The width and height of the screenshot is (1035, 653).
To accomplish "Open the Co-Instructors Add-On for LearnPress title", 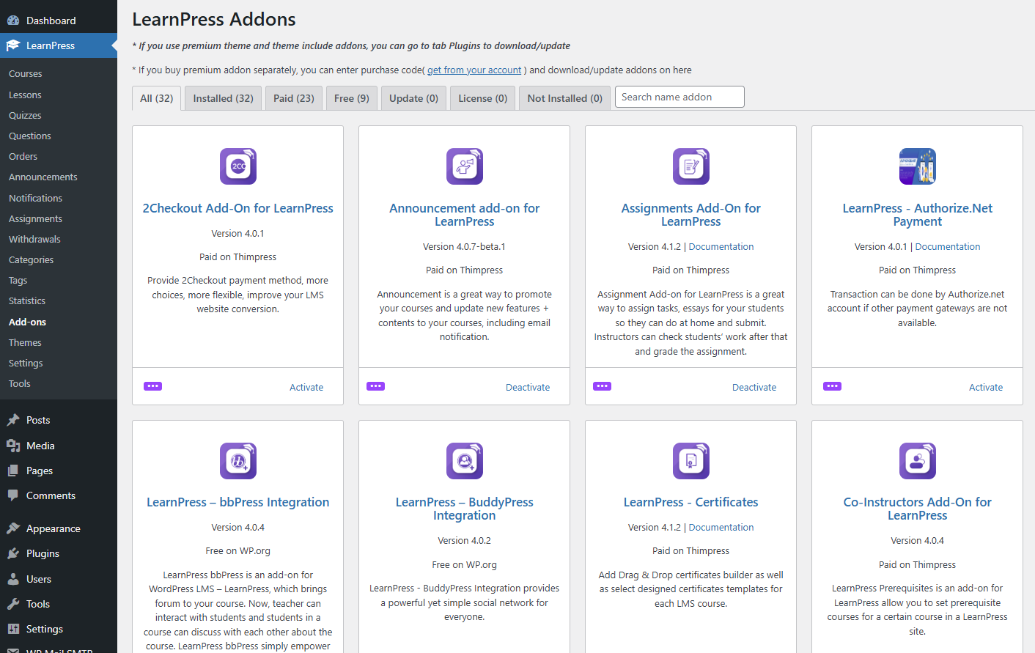I will pyautogui.click(x=918, y=509).
